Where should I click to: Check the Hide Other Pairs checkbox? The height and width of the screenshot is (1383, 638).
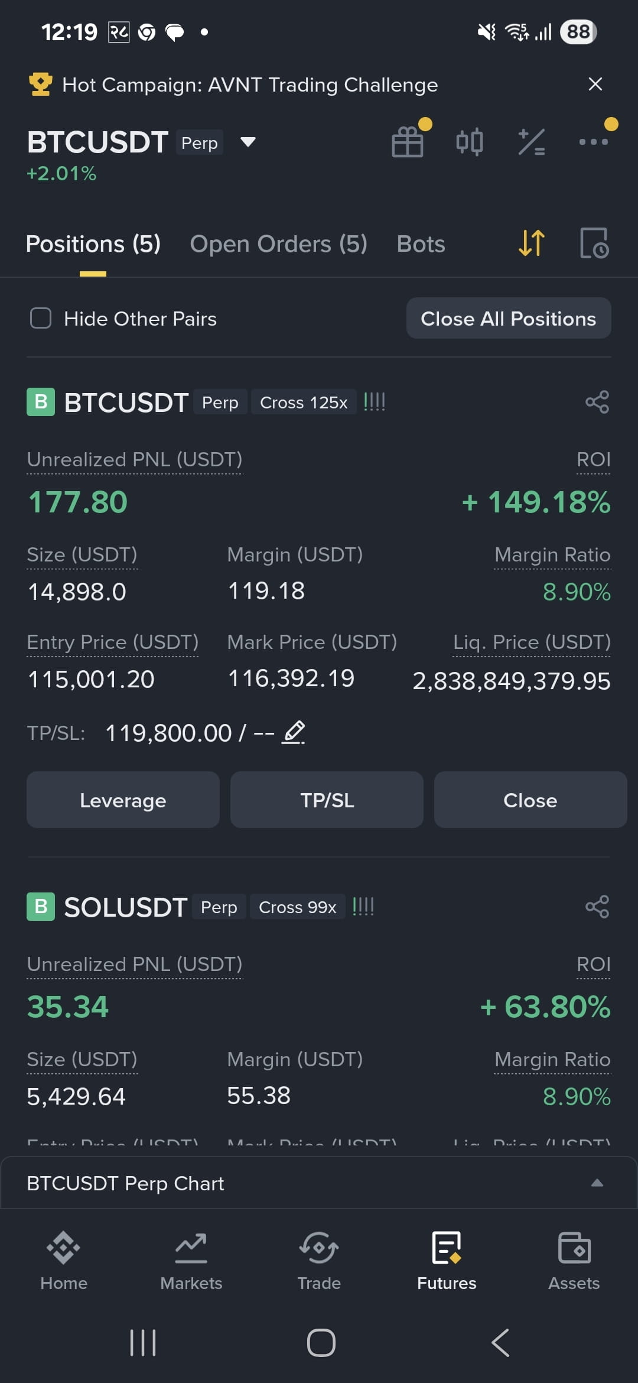click(41, 318)
